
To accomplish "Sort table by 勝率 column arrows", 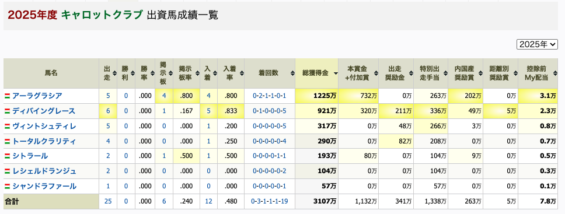I will click(x=152, y=73).
